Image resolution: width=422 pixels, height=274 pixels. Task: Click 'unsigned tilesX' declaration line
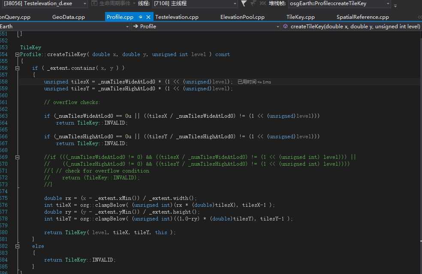(x=139, y=82)
